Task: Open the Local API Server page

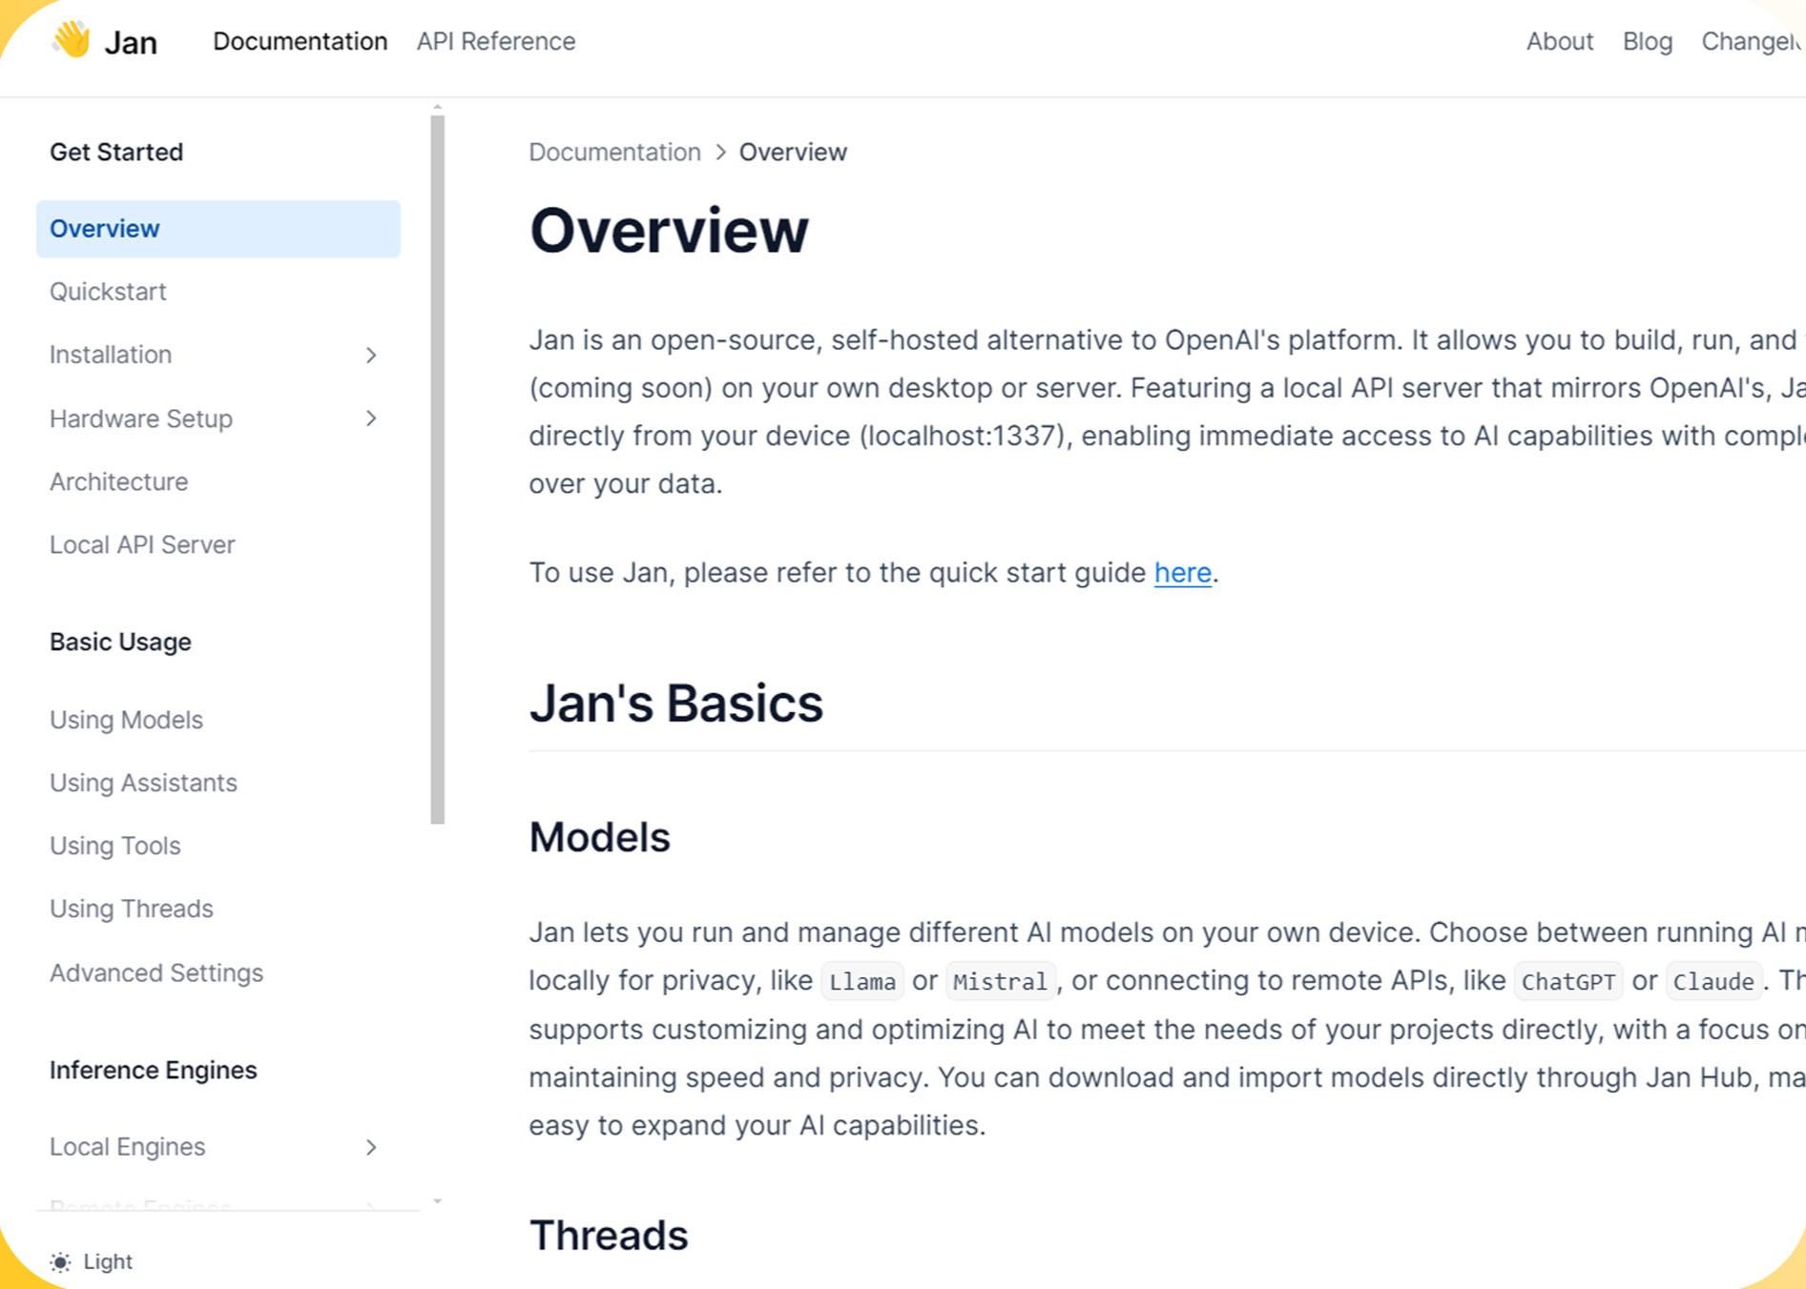Action: [142, 544]
